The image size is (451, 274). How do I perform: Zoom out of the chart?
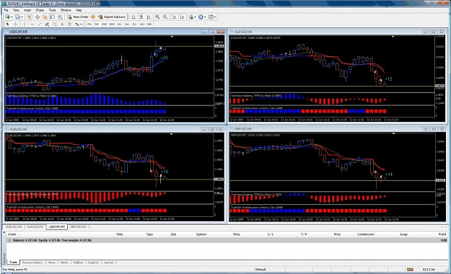[165, 17]
